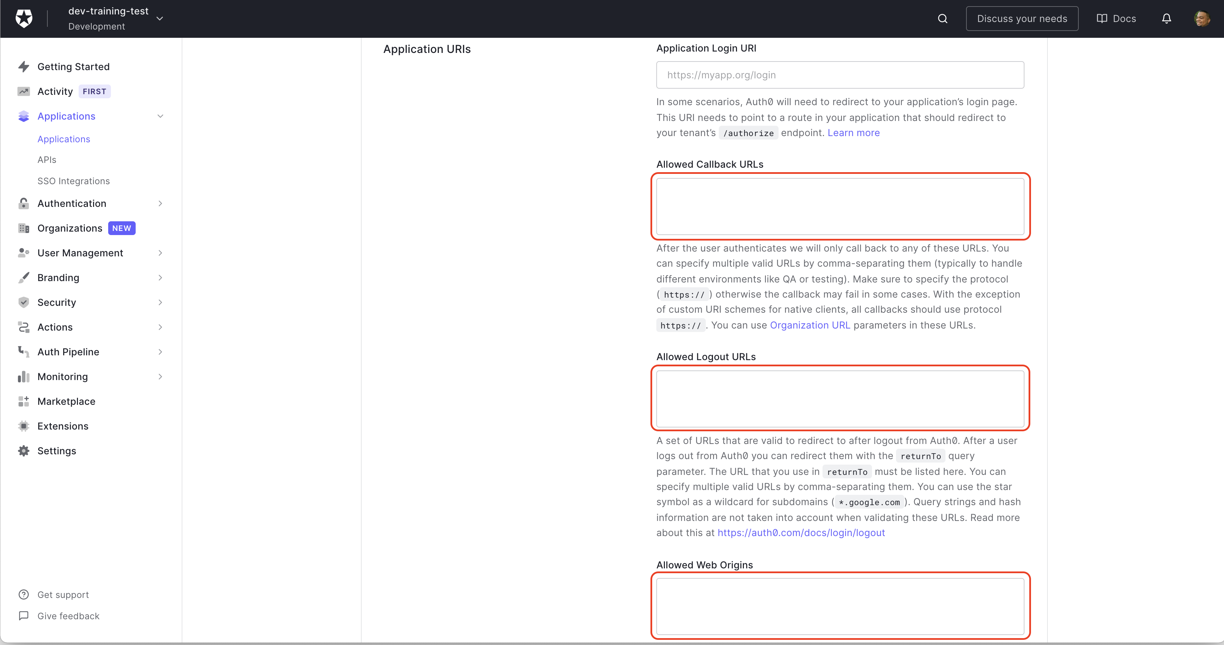Collapse the Applications sidebar section
1224x645 pixels.
(x=160, y=116)
